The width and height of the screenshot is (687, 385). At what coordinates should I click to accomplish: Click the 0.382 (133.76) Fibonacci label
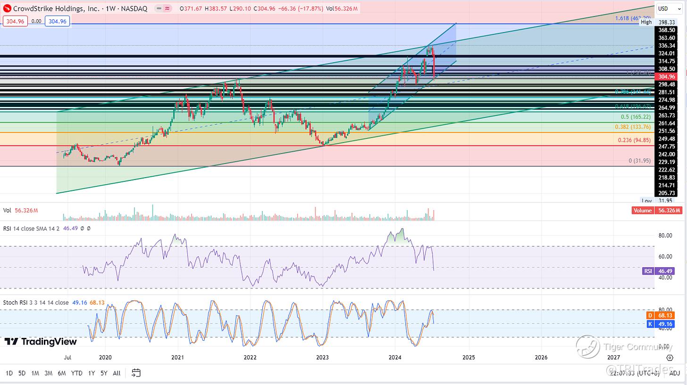click(633, 127)
